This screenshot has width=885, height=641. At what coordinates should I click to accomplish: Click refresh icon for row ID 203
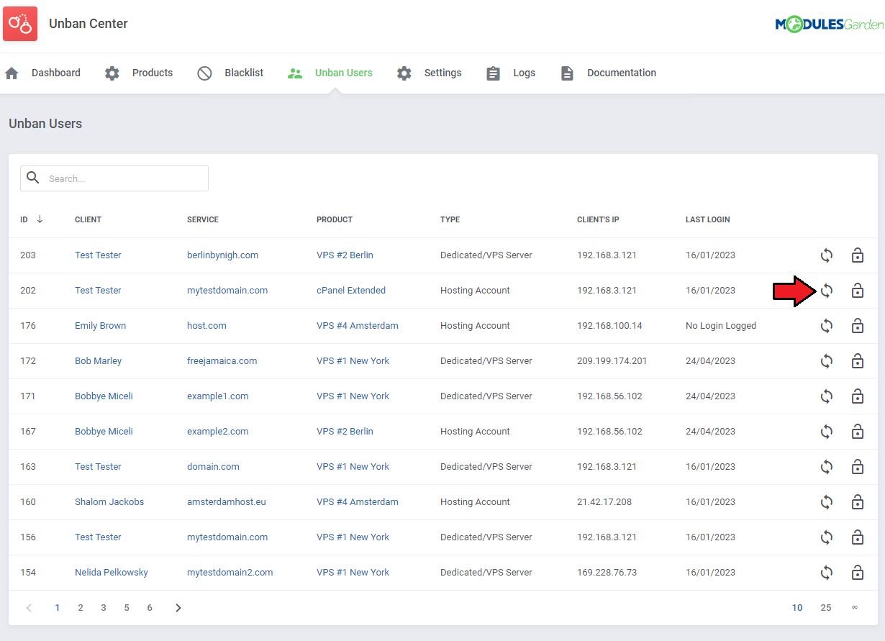coord(827,255)
